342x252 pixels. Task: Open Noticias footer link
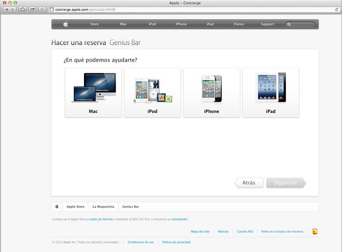(223, 232)
